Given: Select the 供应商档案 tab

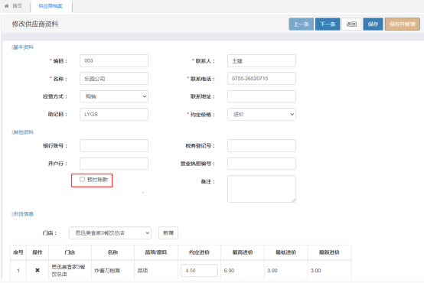Looking at the screenshot, I should 51,6.
